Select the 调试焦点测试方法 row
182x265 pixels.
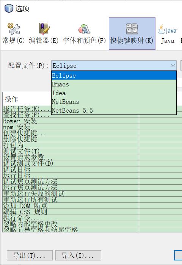click(x=71, y=182)
